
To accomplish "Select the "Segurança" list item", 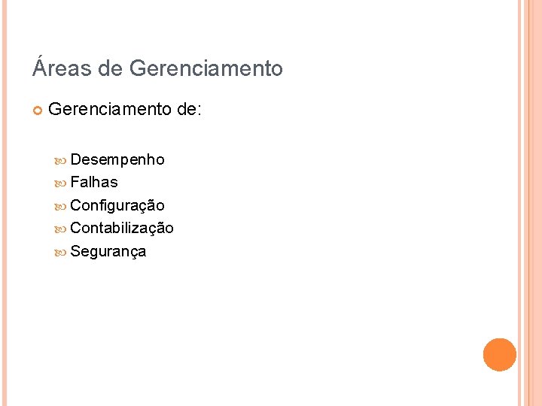I will 108,251.
